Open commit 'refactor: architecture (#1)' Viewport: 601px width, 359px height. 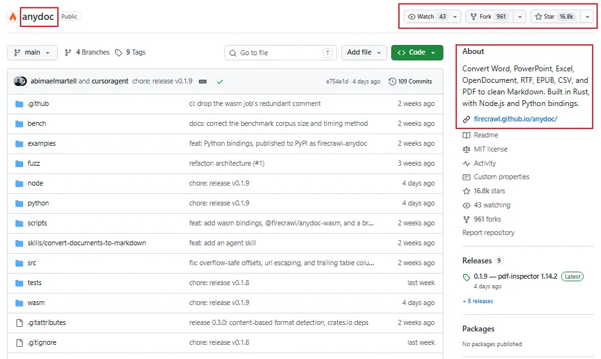[227, 163]
